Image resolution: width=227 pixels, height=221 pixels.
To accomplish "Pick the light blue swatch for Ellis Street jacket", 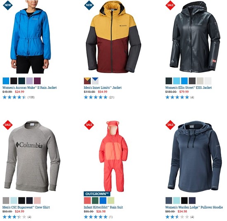I will (177, 81).
